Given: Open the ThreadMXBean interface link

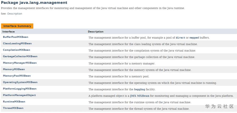Looking at the screenshot, I should pyautogui.click(x=13, y=108).
